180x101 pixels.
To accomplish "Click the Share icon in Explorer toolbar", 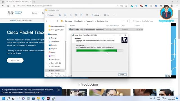I will (81, 15).
